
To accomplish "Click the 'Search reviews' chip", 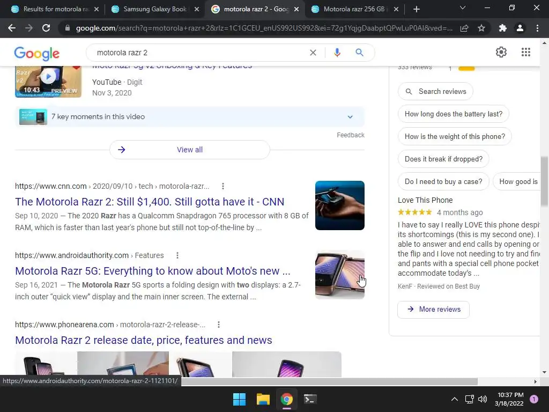I will coord(435,91).
